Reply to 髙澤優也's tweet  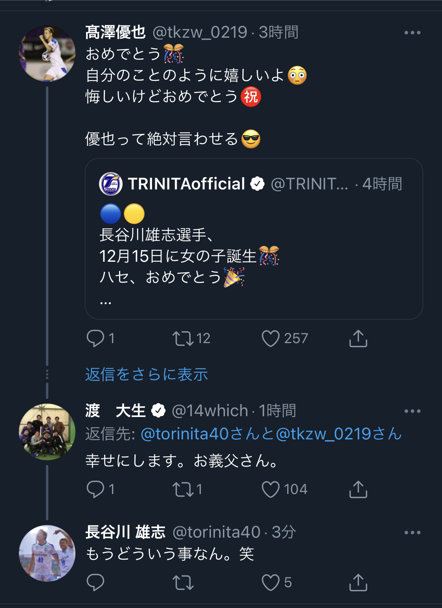tap(95, 338)
